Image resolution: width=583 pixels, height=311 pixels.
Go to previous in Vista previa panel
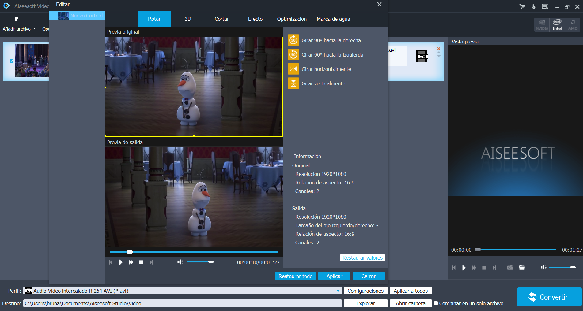click(x=454, y=268)
